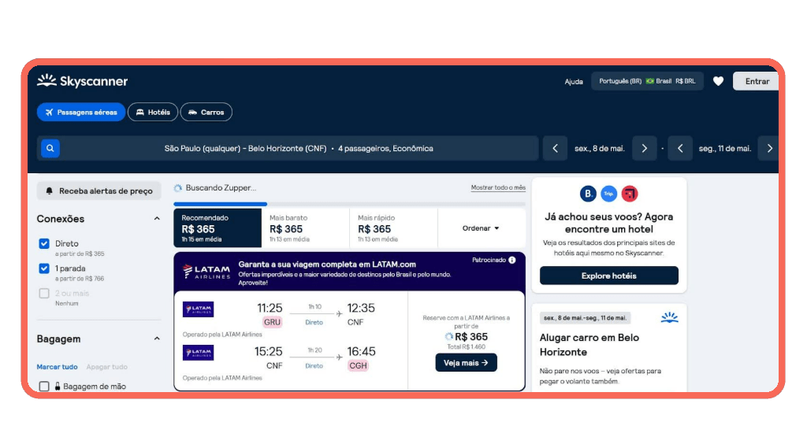The height and width of the screenshot is (422, 807).
Task: Switch to the Hotéis tab
Action: click(153, 113)
